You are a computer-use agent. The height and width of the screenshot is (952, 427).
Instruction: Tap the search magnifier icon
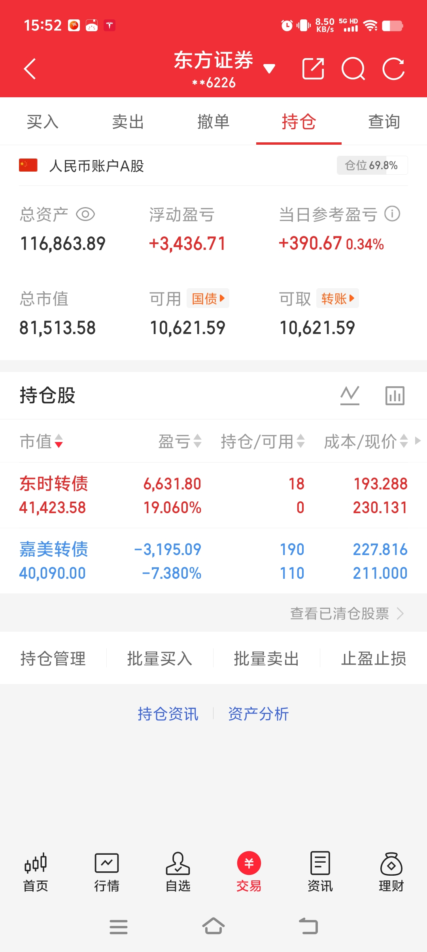click(353, 69)
